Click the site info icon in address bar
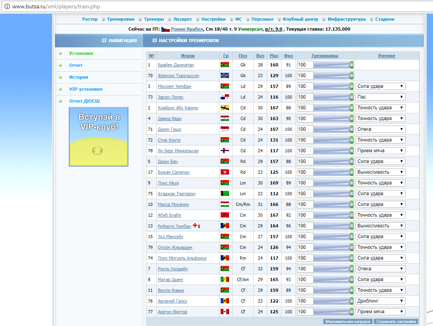The width and height of the screenshot is (433, 326). click(7, 6)
